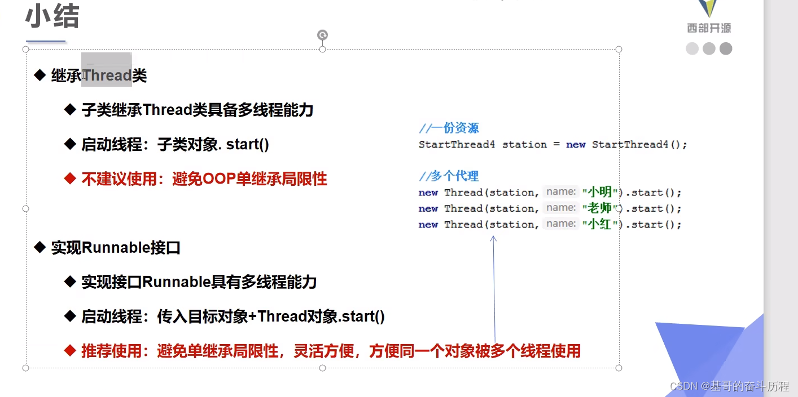The image size is (798, 397).
Task: Click the code line with name "老师"
Action: click(x=550, y=208)
